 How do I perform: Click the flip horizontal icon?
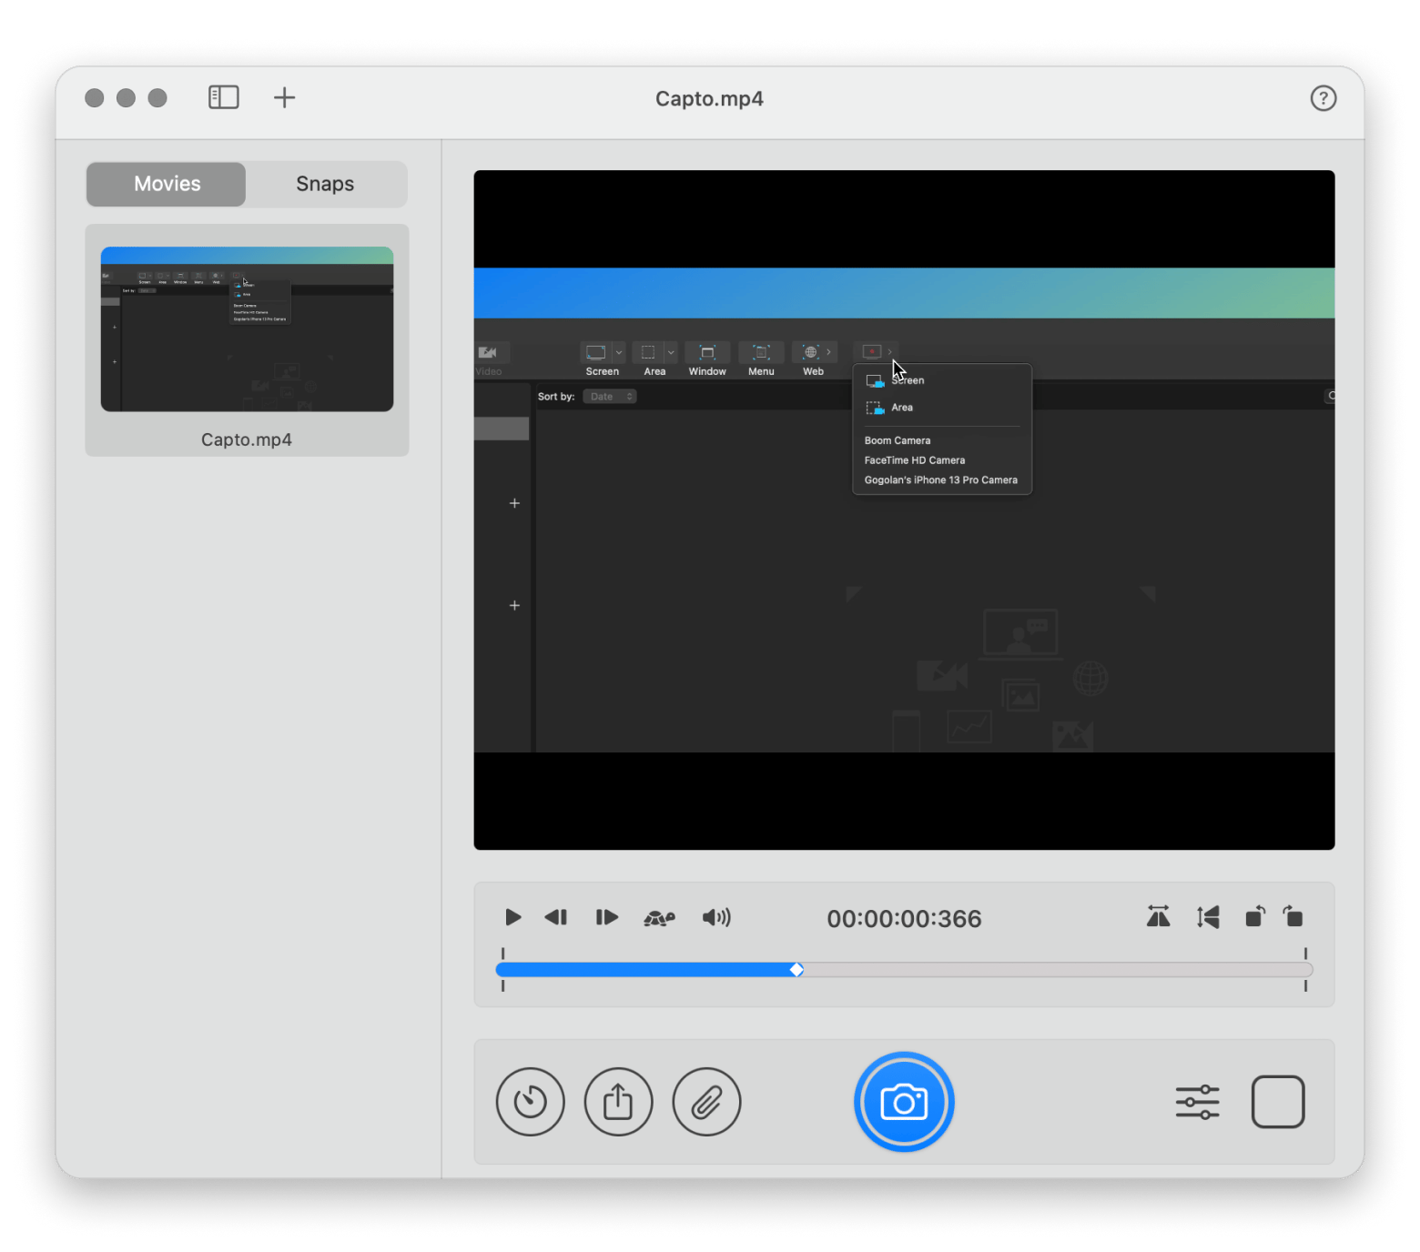click(1158, 917)
